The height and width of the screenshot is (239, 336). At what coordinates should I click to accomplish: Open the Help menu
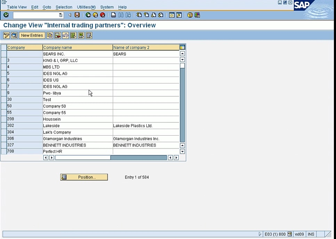point(122,7)
